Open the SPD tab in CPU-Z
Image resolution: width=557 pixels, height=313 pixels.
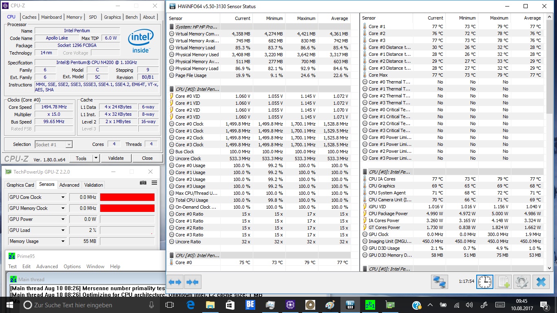(x=93, y=17)
